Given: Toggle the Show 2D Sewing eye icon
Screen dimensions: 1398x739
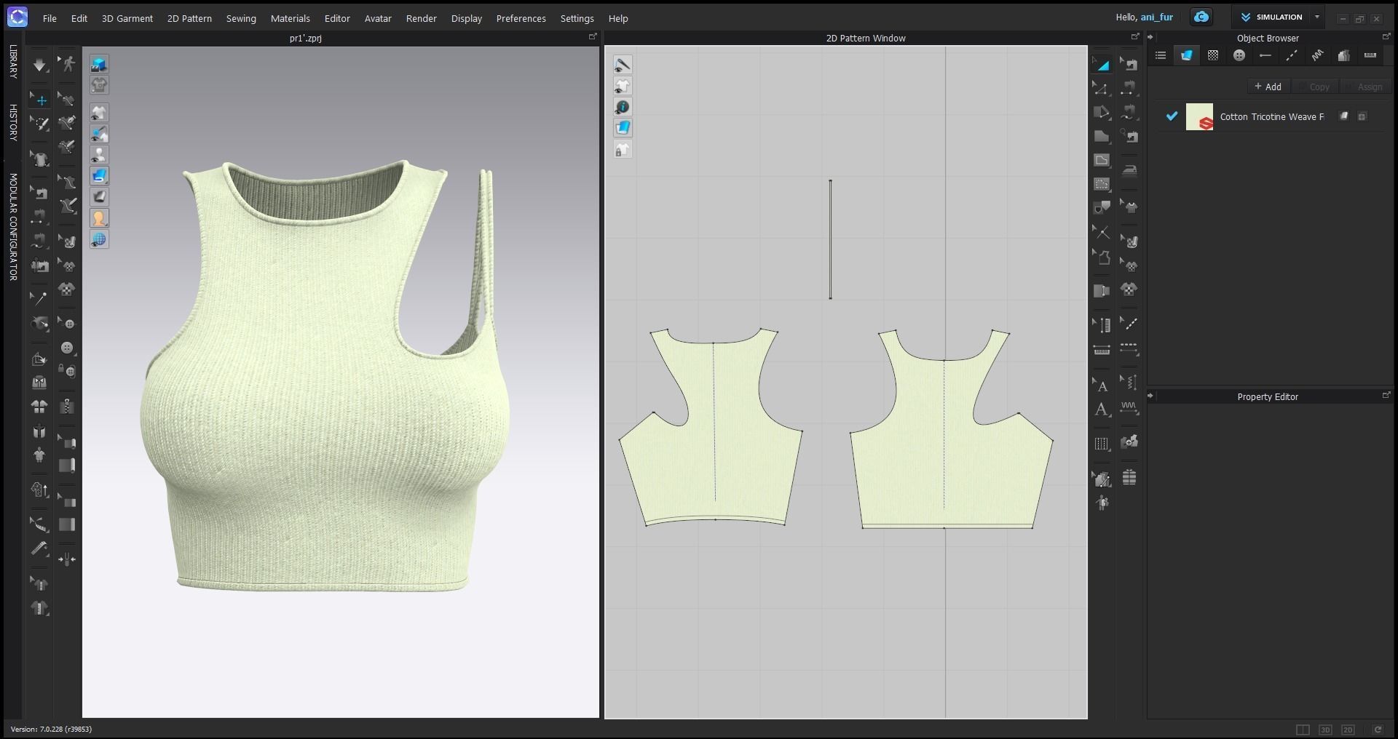Looking at the screenshot, I should (x=623, y=65).
